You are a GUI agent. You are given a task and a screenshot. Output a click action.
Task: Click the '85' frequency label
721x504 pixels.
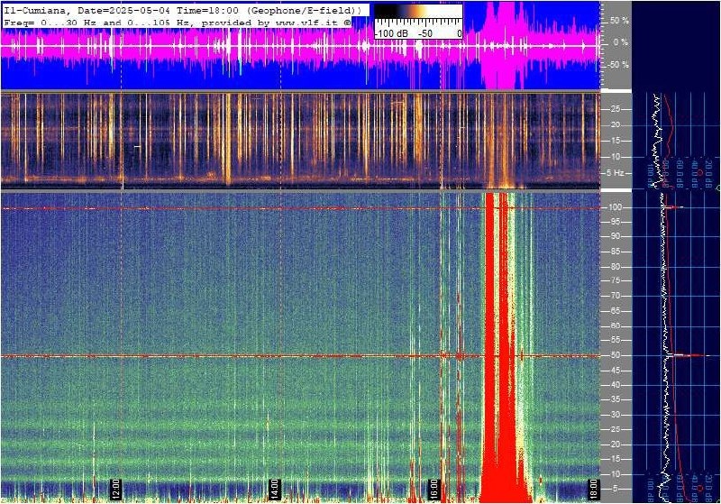tap(616, 252)
